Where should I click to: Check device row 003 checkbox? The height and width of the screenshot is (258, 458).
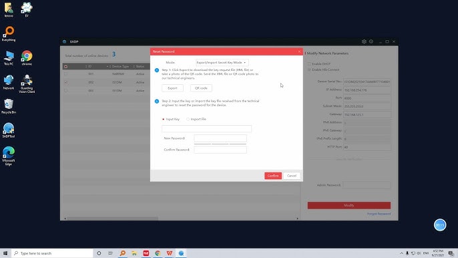pos(65,91)
